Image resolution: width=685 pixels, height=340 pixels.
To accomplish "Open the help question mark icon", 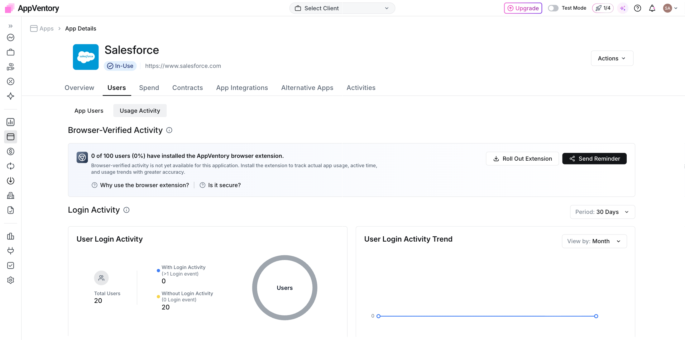I will (638, 8).
